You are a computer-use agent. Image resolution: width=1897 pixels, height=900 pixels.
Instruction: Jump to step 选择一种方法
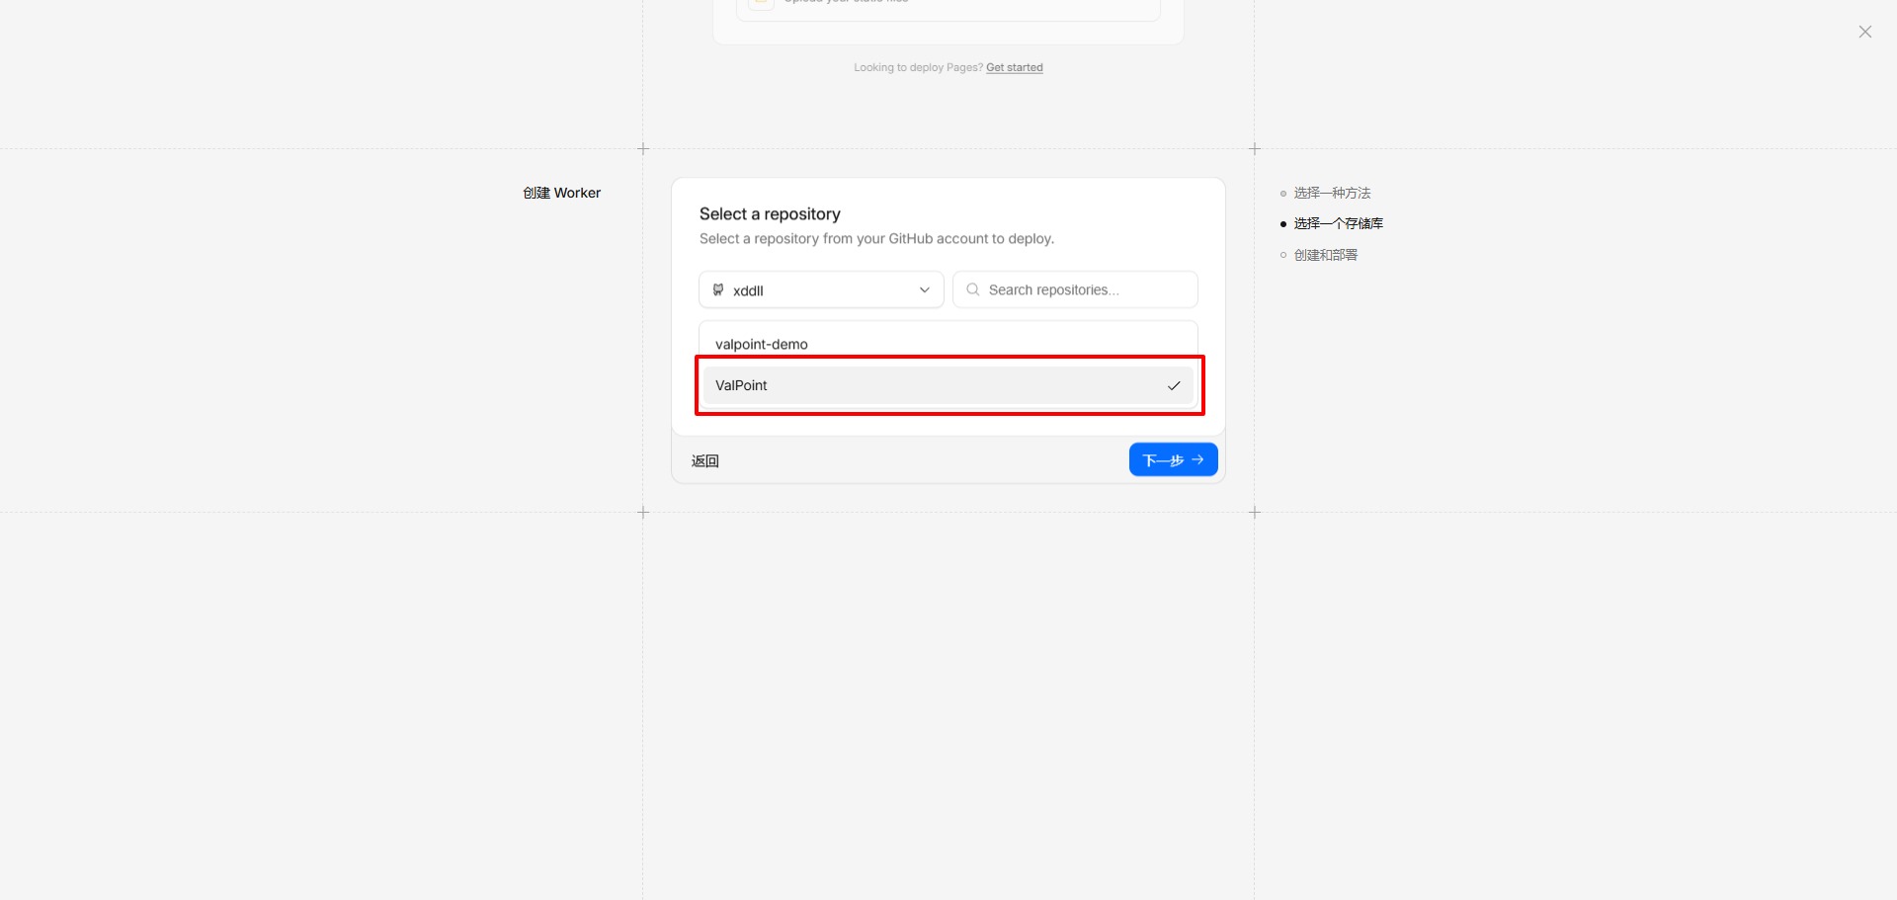coord(1332,193)
